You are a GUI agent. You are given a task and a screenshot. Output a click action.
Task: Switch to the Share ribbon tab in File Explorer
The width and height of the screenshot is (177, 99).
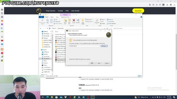[52, 17]
